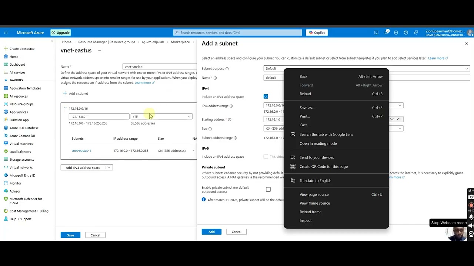Choose Print... in the context menu
The width and height of the screenshot is (474, 266).
coord(336,116)
